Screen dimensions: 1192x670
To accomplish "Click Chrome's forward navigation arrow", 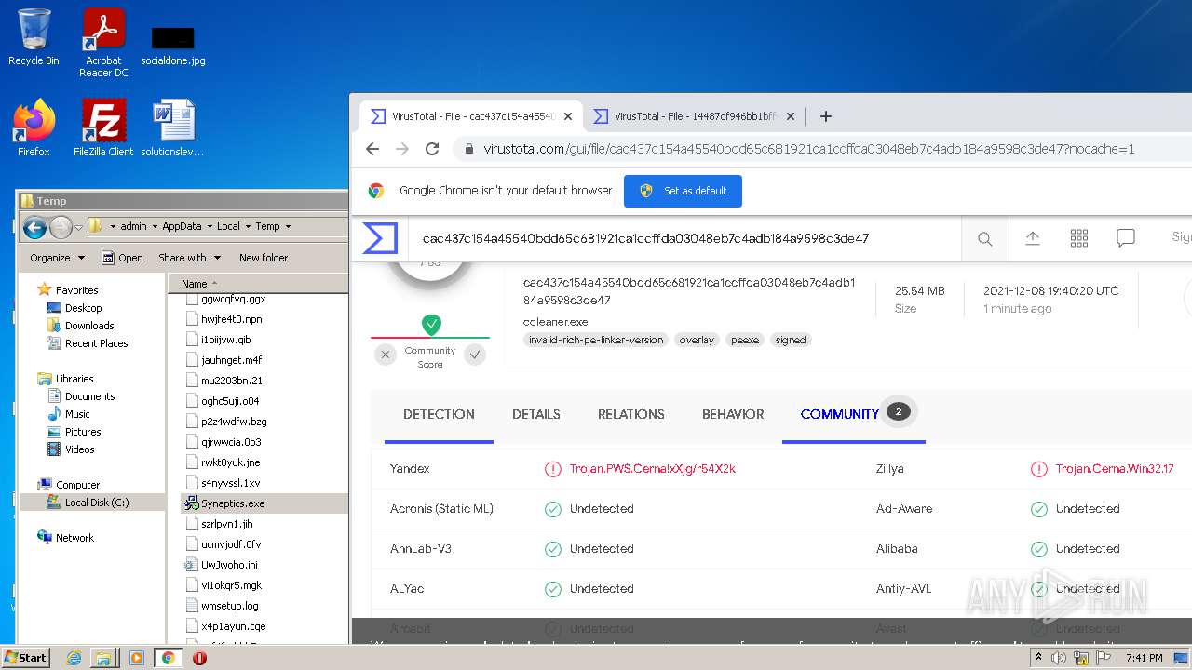I will click(402, 149).
